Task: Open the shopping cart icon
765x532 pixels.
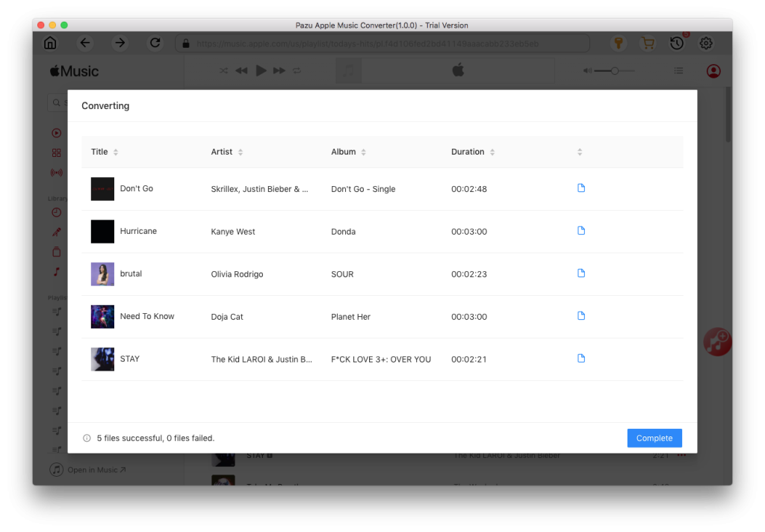Action: [x=648, y=43]
